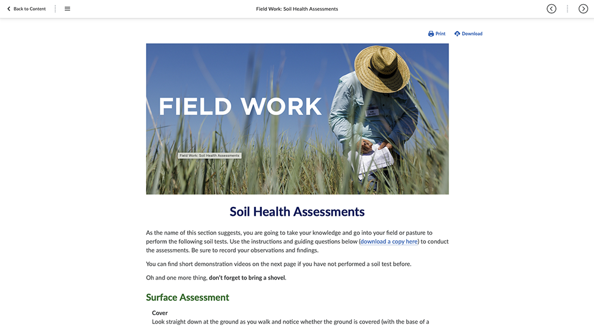Click the cloud download icon
594x327 pixels.
coord(457,34)
